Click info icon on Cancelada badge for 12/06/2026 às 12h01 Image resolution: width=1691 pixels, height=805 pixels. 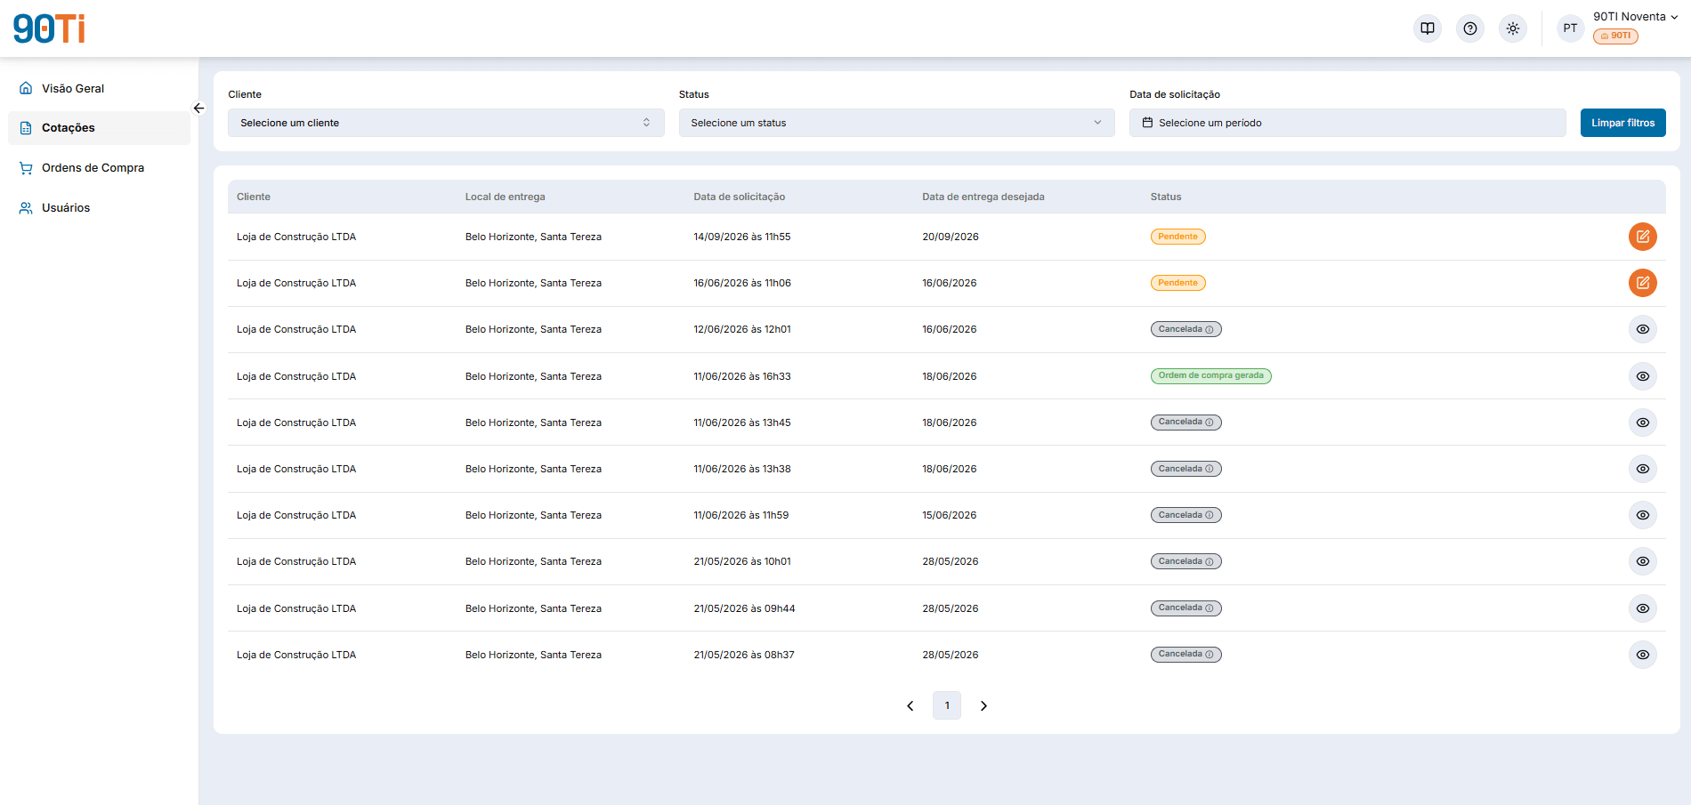1210,329
